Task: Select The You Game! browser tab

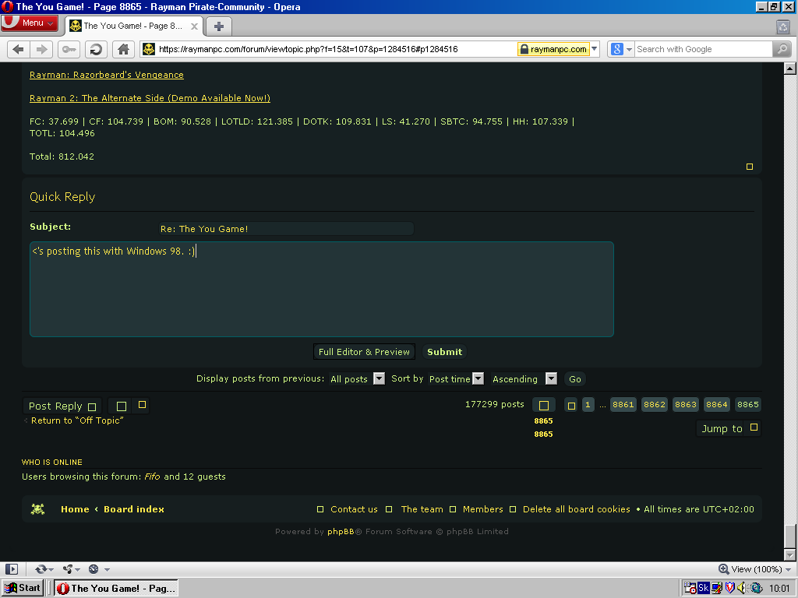Action: click(133, 26)
